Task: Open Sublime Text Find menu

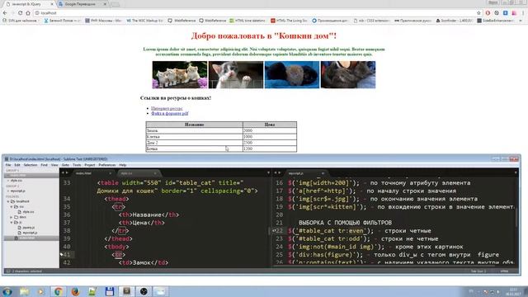Action: pyautogui.click(x=44, y=165)
